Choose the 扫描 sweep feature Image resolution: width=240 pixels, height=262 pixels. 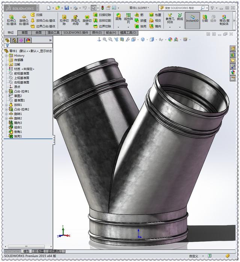click(x=36, y=15)
